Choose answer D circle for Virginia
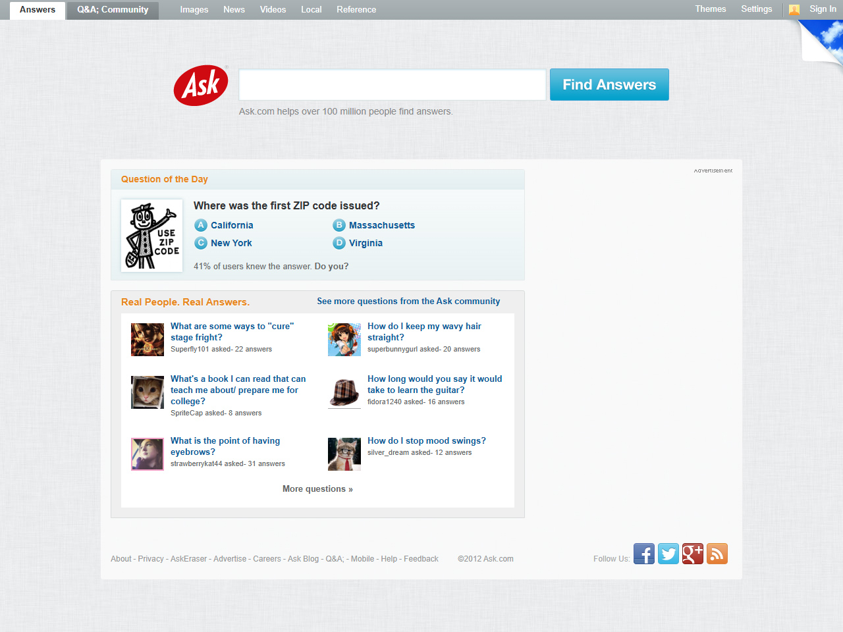Image resolution: width=843 pixels, height=632 pixels. 339,243
